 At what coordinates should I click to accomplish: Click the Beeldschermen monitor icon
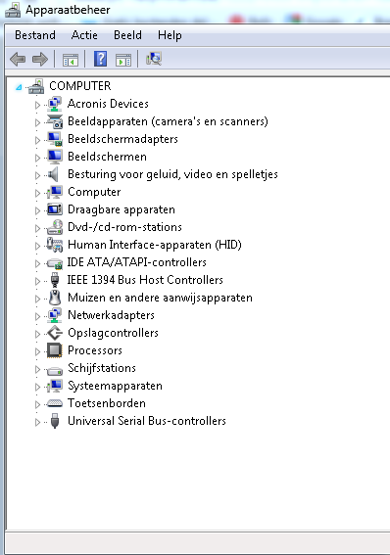tap(55, 157)
